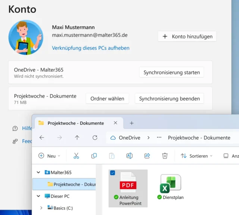This screenshot has width=239, height=215.
Task: Click Synchronisierung beenden button
Action: [x=169, y=99]
